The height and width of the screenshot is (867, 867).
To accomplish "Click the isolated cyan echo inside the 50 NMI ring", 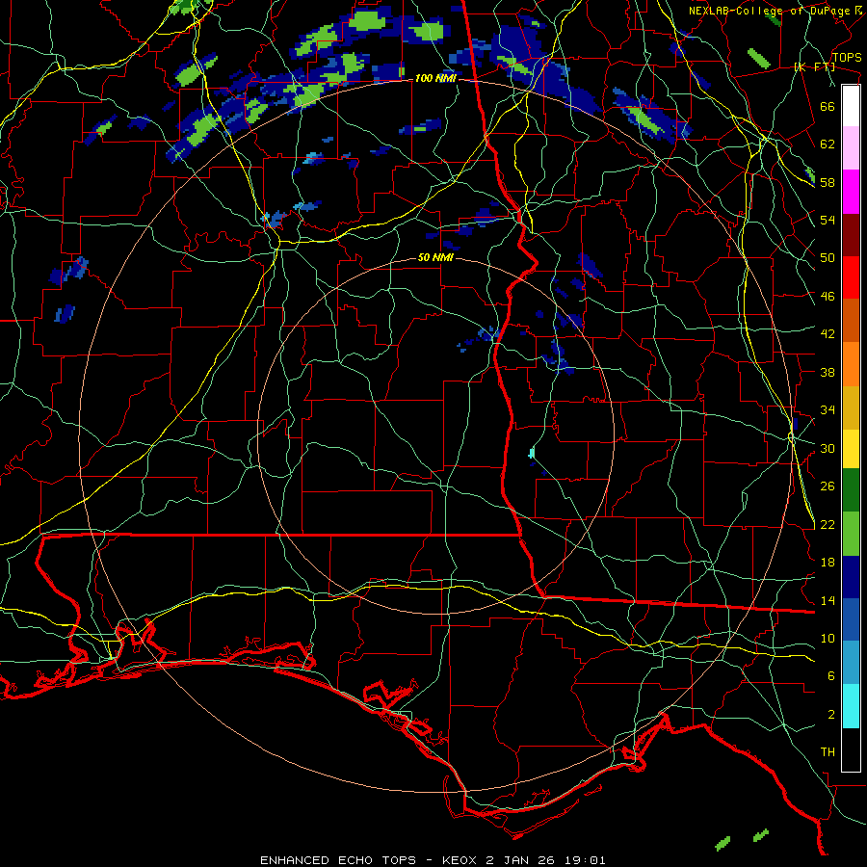I will click(x=532, y=454).
